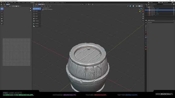
Task: Open the Modifier properties wrench tab
Action: 146,37
